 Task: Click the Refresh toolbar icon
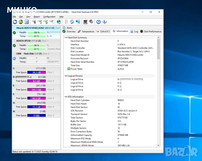[15, 22]
